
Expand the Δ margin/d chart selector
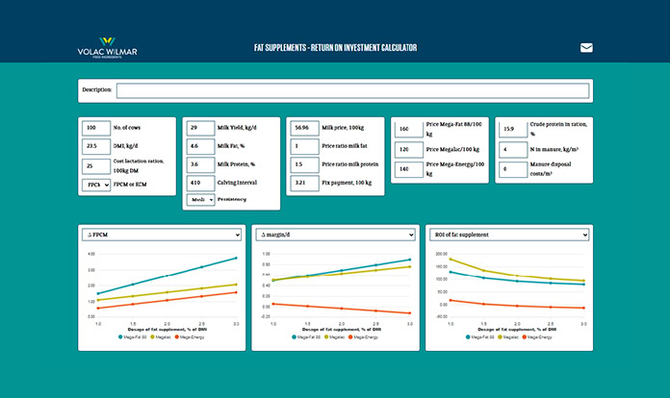[x=333, y=235]
